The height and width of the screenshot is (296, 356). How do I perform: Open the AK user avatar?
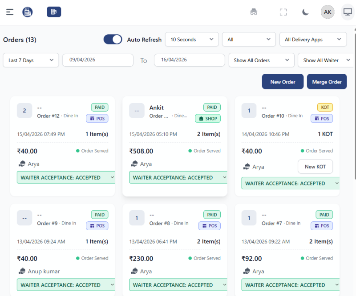(328, 12)
